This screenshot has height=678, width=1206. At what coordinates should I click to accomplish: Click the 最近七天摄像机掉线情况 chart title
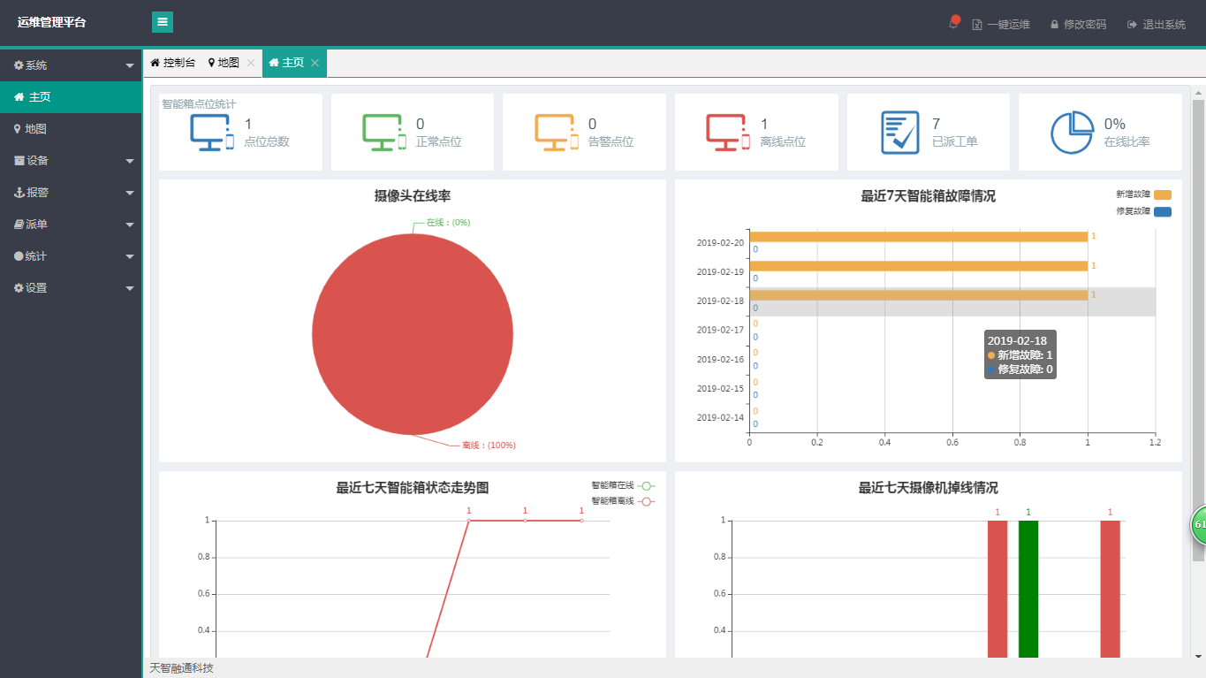929,488
